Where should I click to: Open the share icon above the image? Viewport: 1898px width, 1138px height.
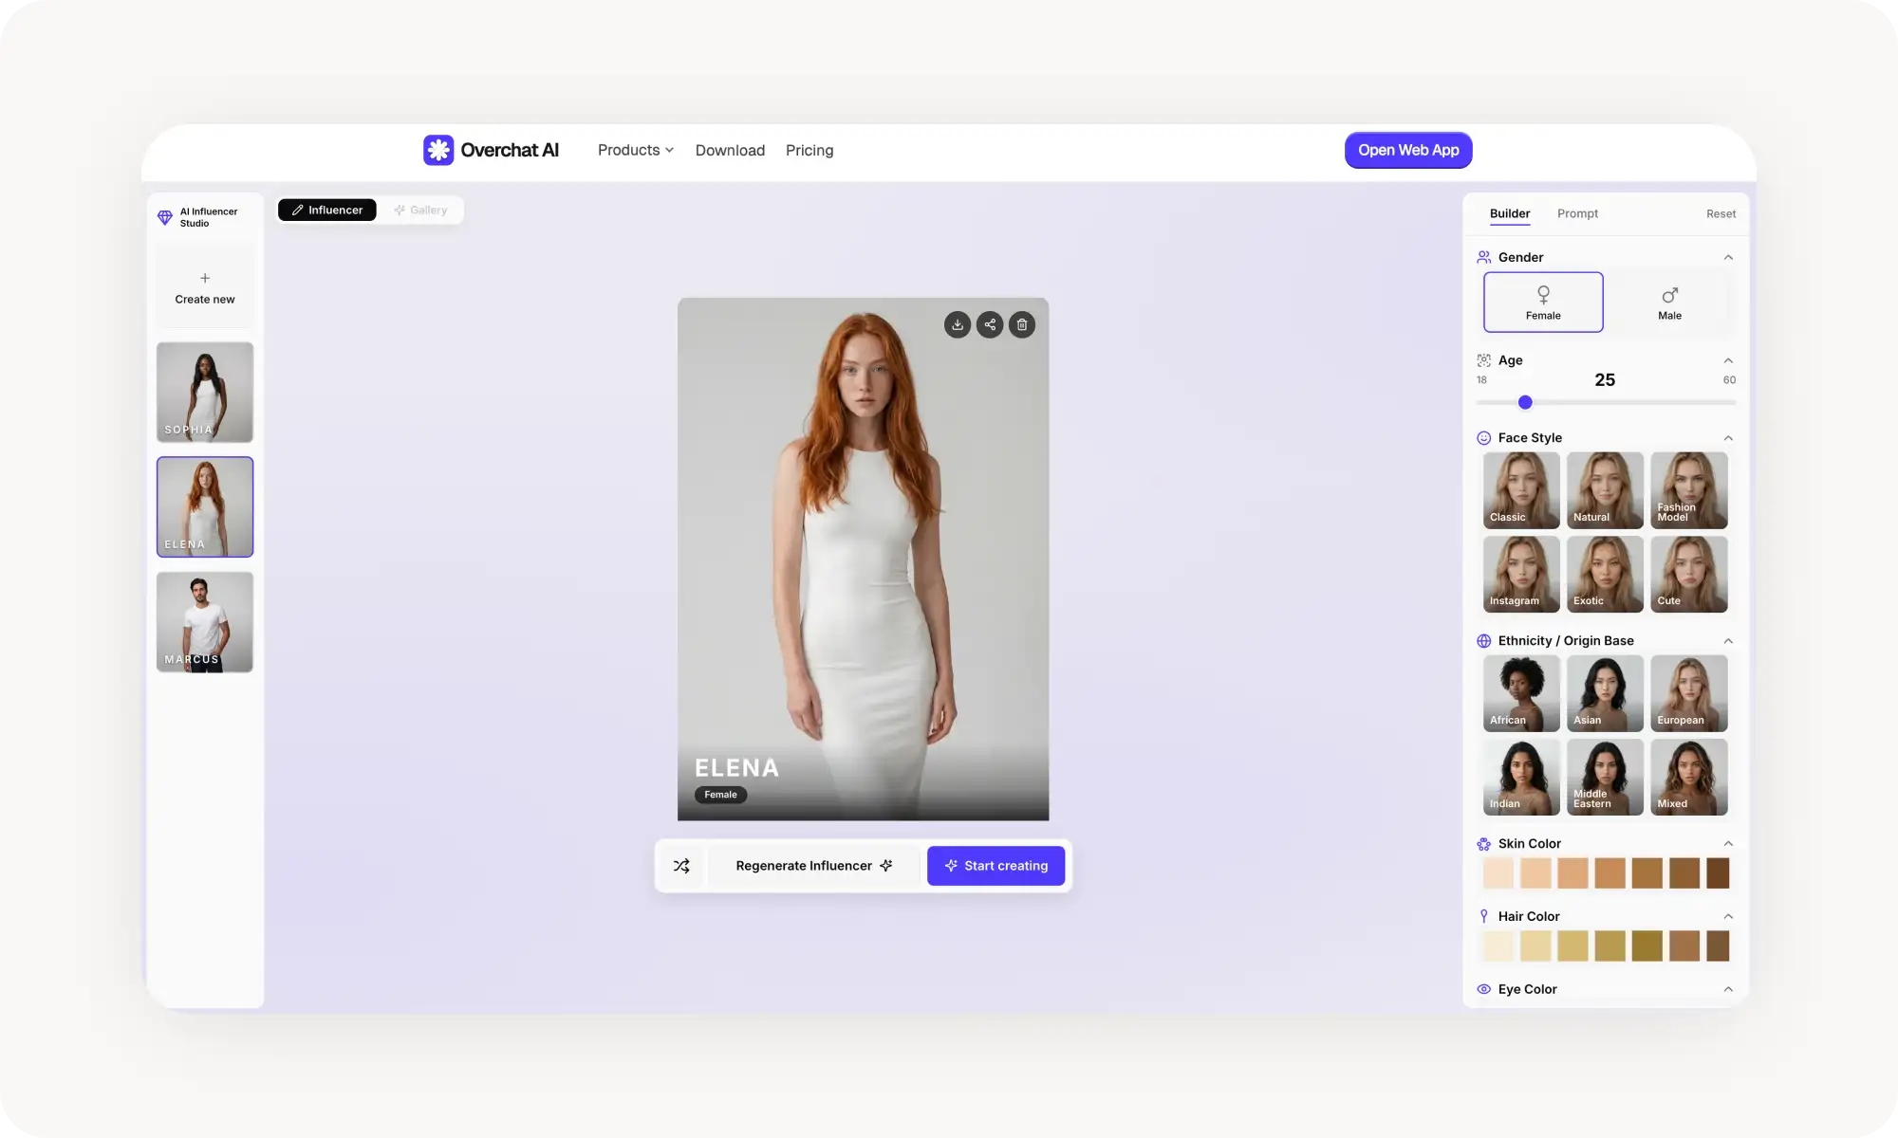click(x=990, y=325)
